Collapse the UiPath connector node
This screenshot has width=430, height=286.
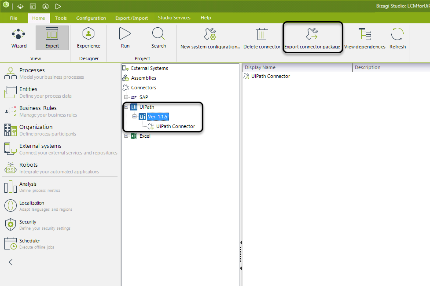point(126,106)
